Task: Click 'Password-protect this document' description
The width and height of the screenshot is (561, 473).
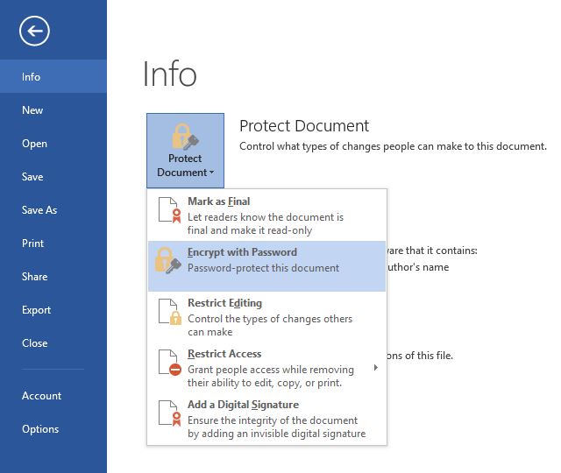Action: pos(263,268)
